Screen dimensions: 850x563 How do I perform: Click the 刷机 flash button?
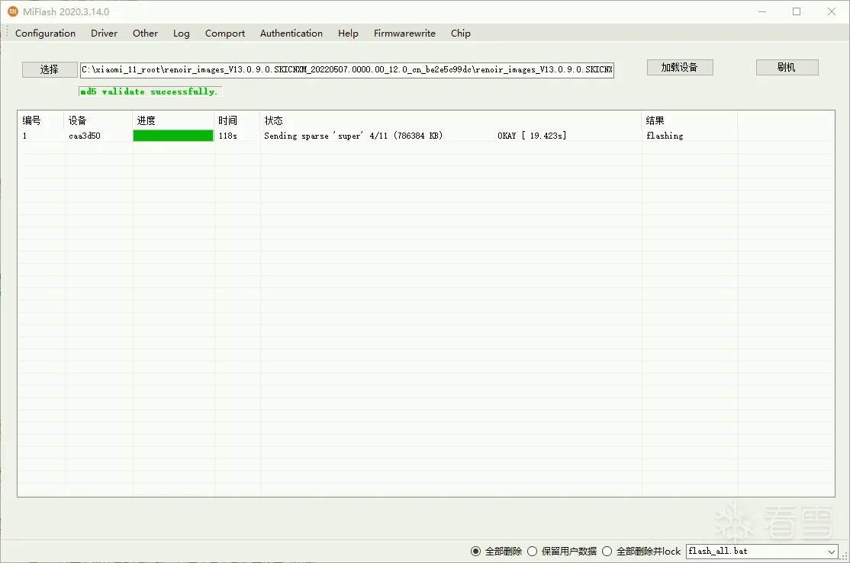[787, 67]
